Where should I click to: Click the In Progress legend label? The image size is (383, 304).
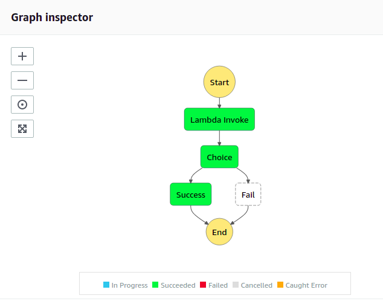[129, 285]
